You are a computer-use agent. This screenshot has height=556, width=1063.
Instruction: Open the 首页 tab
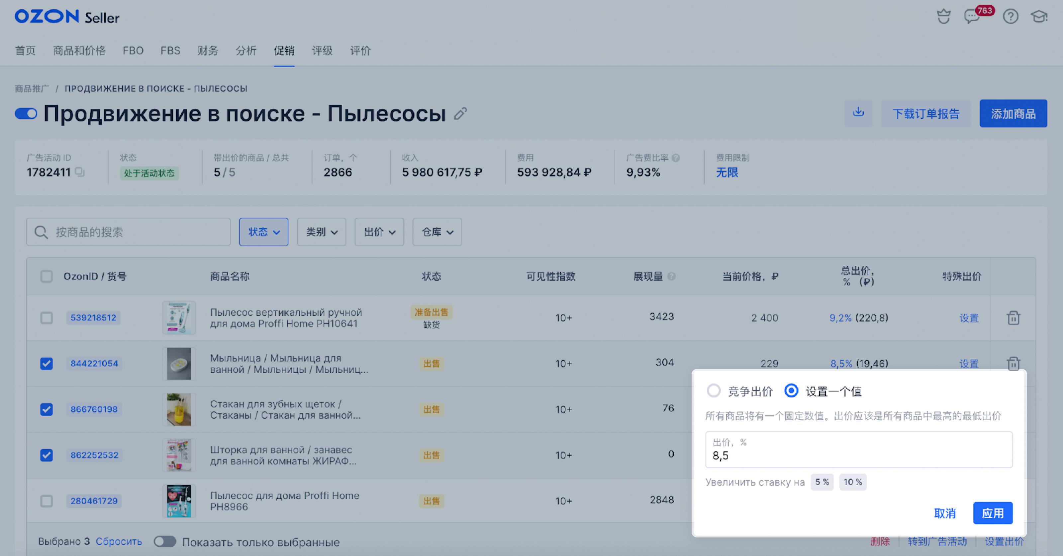[x=25, y=51]
